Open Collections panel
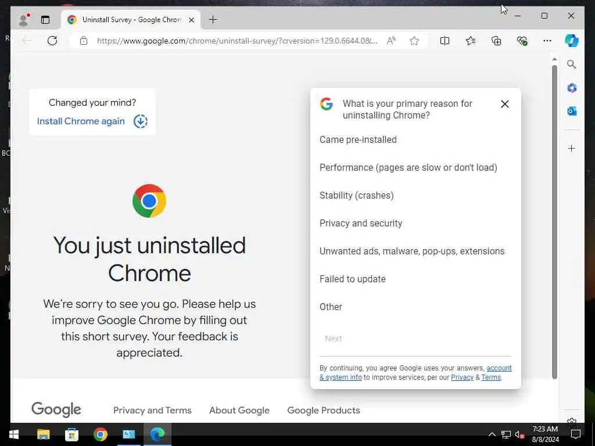 [496, 41]
